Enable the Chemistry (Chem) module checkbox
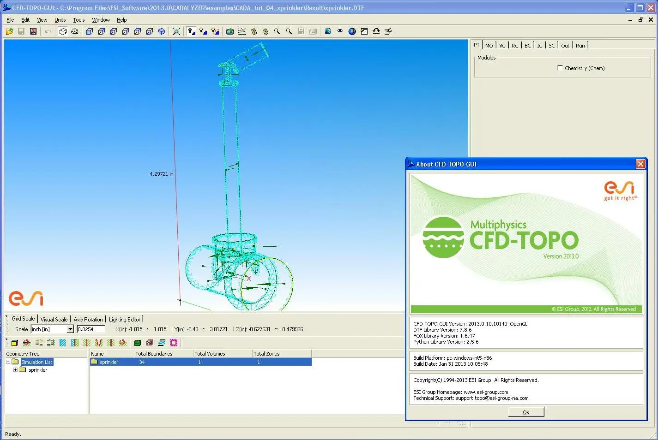Viewport: 658px width, 440px height. (x=560, y=67)
